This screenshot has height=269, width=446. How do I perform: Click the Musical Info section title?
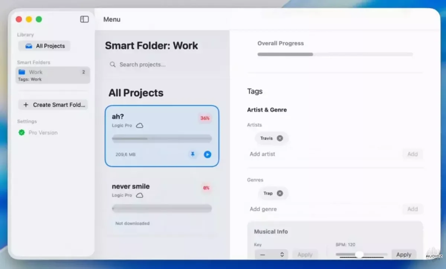pyautogui.click(x=271, y=232)
